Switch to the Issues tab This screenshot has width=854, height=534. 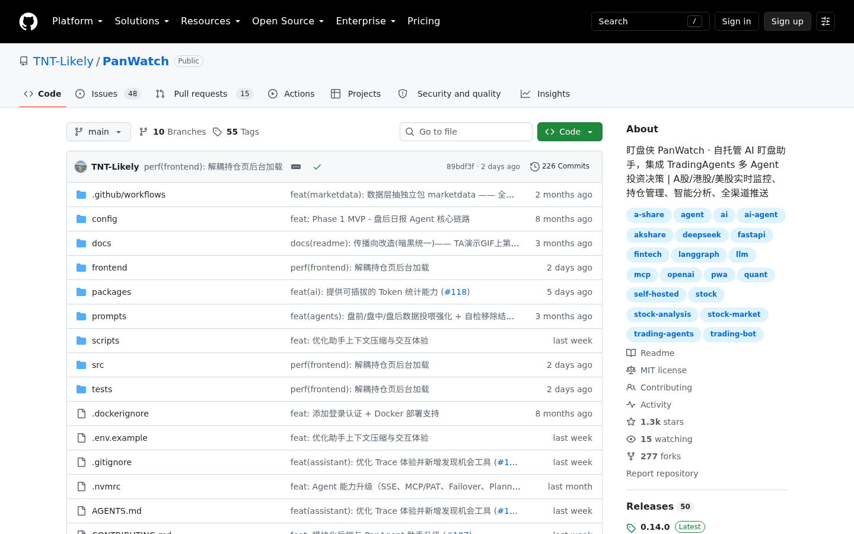pyautogui.click(x=108, y=94)
